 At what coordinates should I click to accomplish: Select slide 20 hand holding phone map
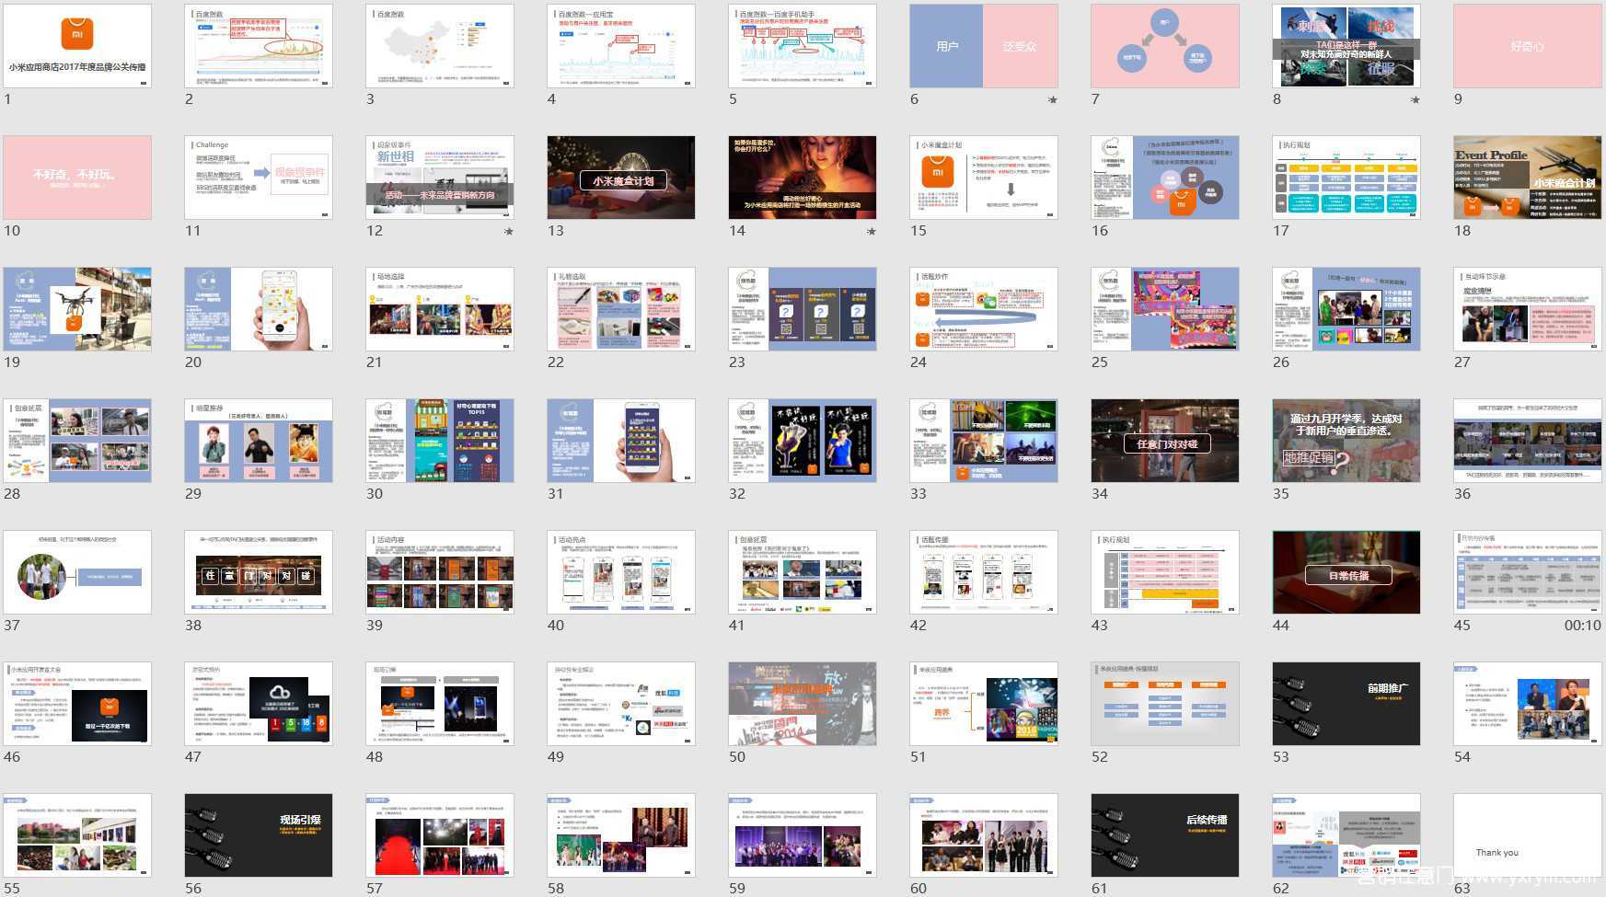point(259,309)
